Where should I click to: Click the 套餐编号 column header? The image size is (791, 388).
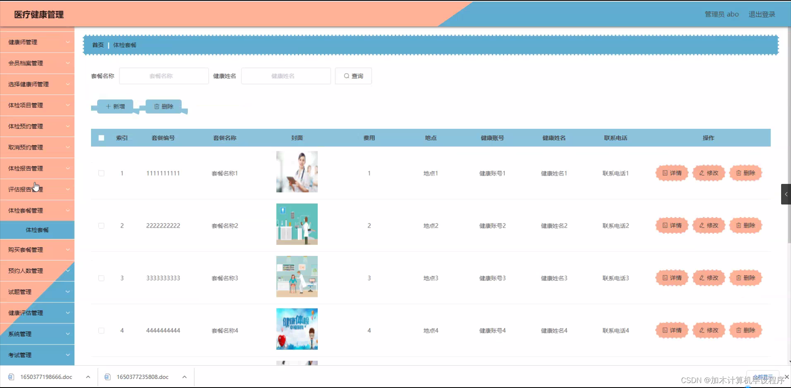pyautogui.click(x=163, y=138)
